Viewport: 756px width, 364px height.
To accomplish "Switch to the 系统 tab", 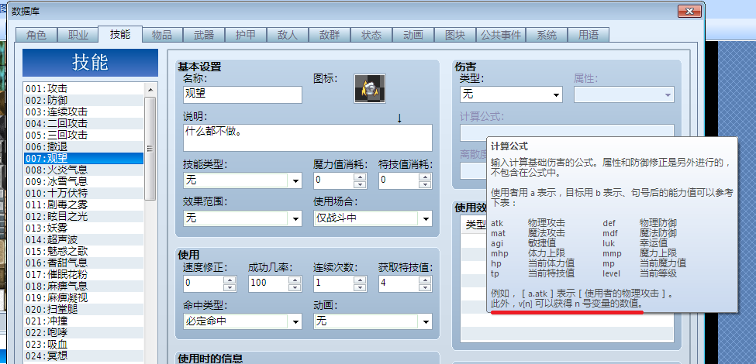I will pos(547,35).
